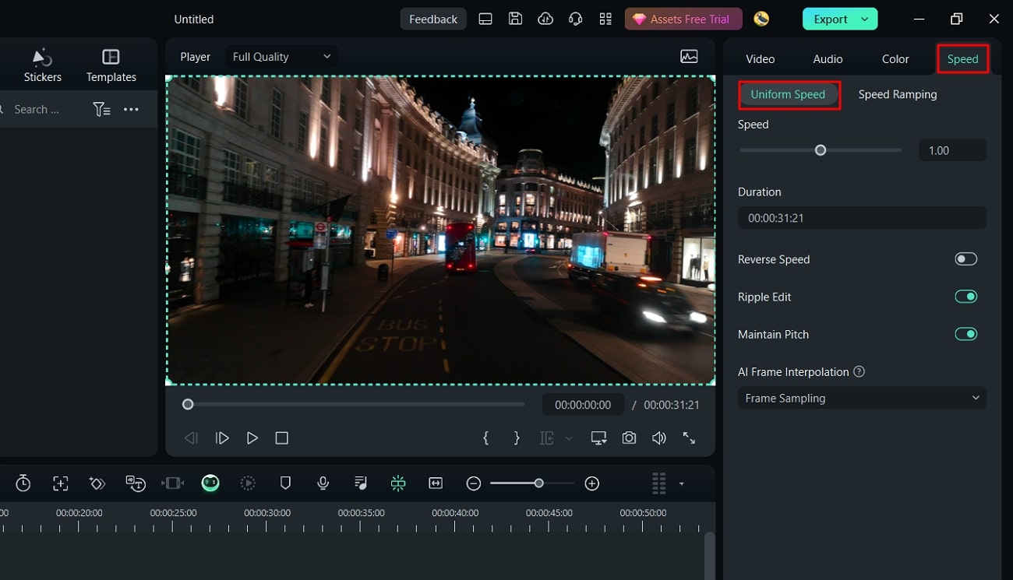Open the AI Frame Interpolation help icon
The width and height of the screenshot is (1013, 580).
pyautogui.click(x=859, y=371)
